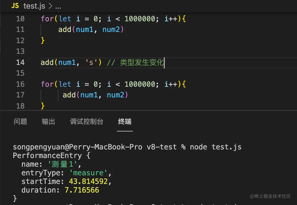Click line number 11 in gutter
The width and height of the screenshot is (297, 205).
click(x=20, y=29)
